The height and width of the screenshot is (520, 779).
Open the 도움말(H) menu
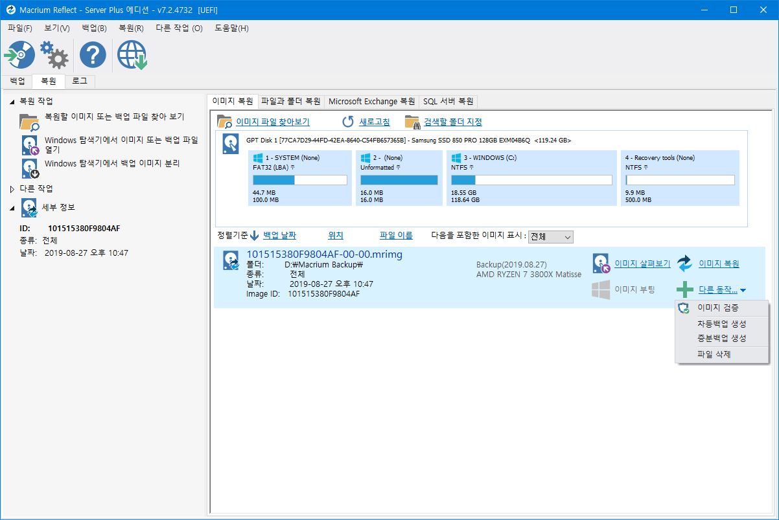click(x=231, y=28)
